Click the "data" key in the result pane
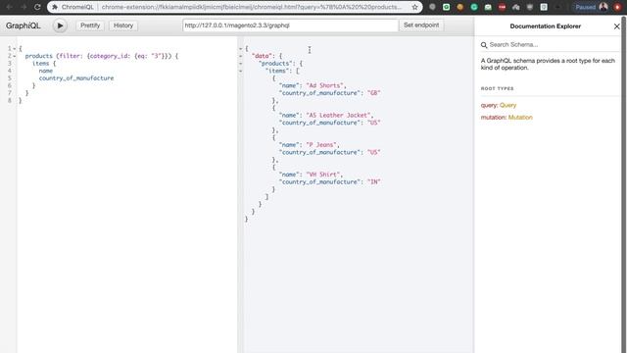This screenshot has height=353, width=627. 262,56
